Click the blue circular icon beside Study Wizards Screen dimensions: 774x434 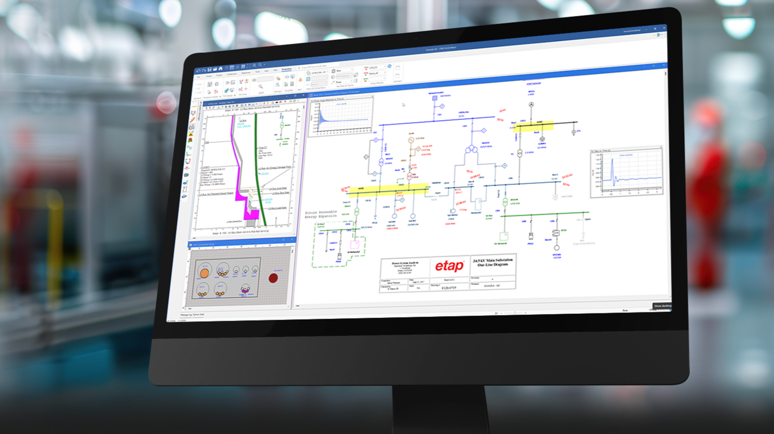(390, 66)
